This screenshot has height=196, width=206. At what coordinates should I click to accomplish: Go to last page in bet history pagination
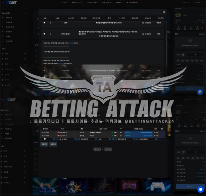pos(110,149)
